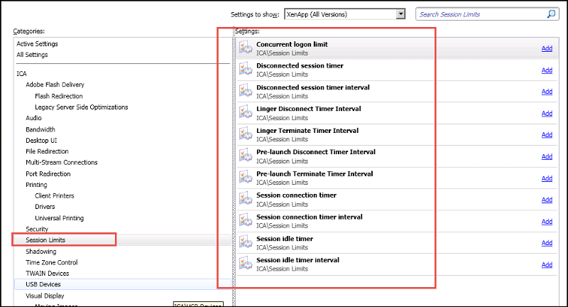The width and height of the screenshot is (568, 307).
Task: Add the Disconnected session timer setting
Action: coord(547,70)
